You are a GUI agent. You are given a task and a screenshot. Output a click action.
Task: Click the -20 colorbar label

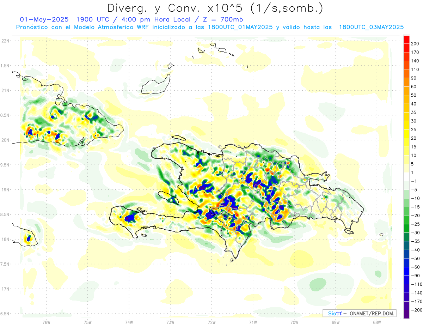(x=415, y=216)
